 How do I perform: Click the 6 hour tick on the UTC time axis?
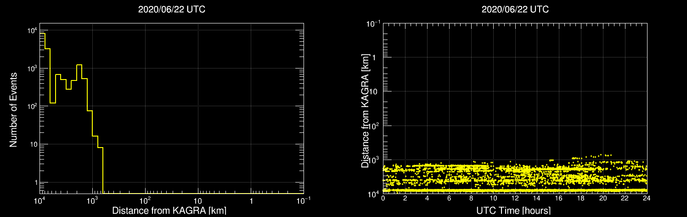[x=449, y=198]
